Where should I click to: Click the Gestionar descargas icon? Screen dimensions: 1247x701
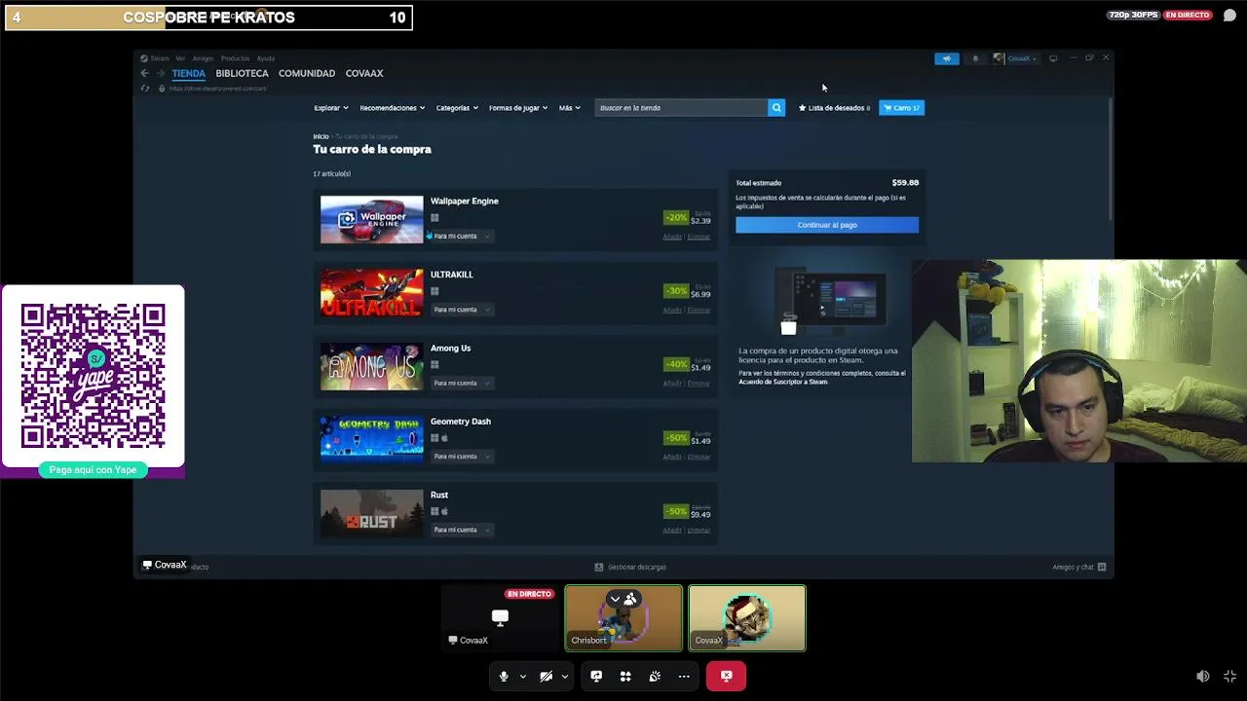[599, 567]
